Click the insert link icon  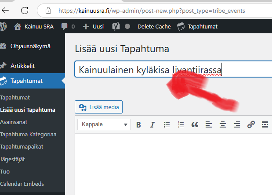251,124
